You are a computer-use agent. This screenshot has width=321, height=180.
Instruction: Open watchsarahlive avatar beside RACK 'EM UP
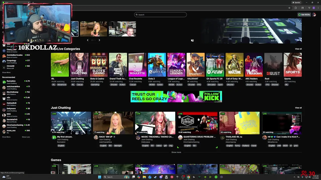[x=96, y=137]
